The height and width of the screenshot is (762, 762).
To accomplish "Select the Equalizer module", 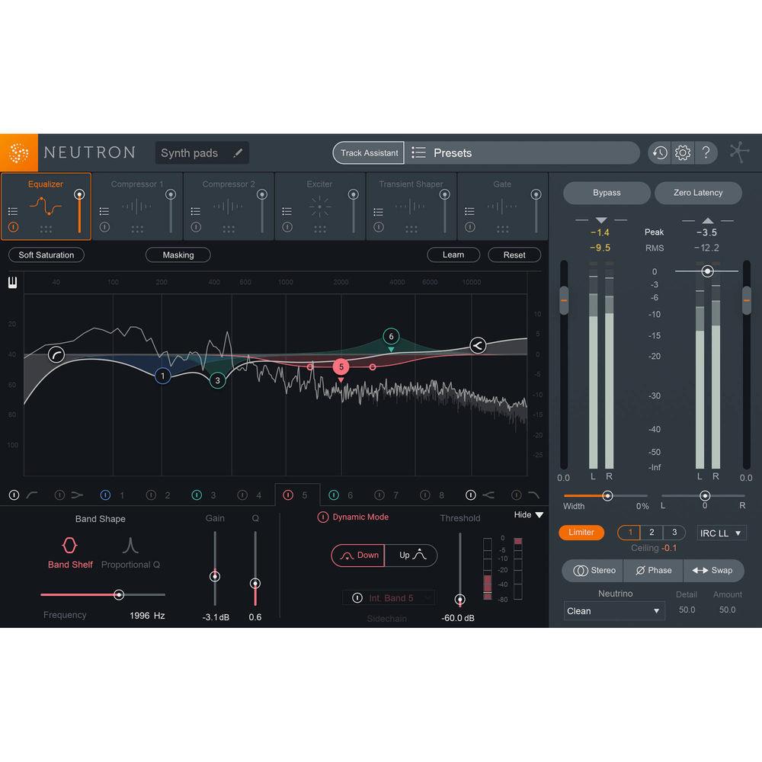I will 46,206.
